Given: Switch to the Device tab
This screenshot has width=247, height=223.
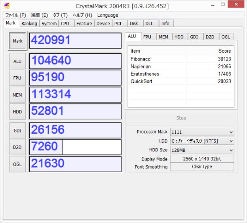Looking at the screenshot, I should 103,23.
